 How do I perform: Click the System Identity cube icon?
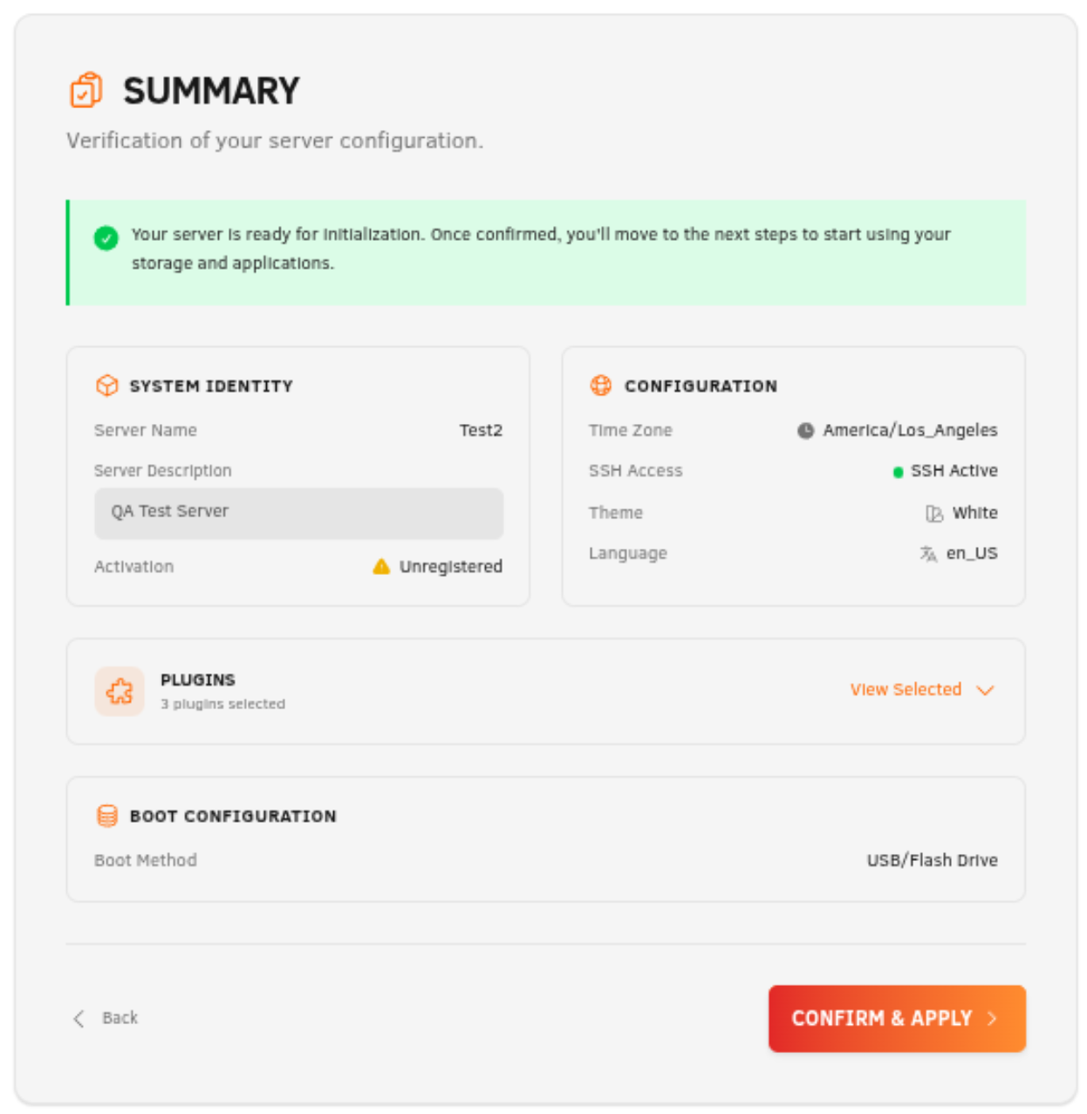pyautogui.click(x=106, y=386)
